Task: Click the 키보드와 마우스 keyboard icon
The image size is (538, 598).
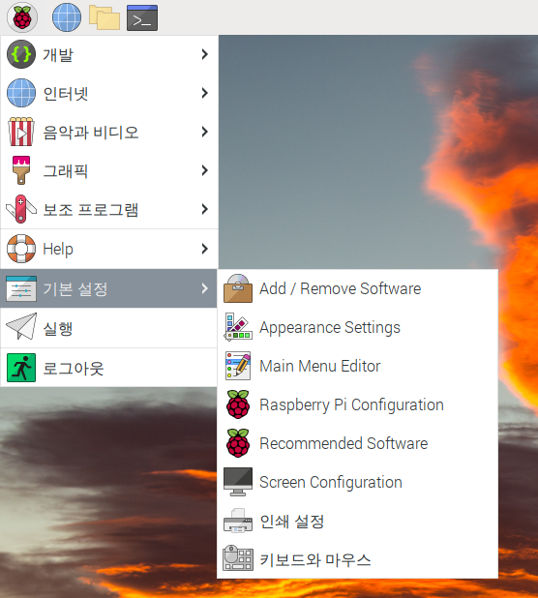Action: tap(238, 558)
